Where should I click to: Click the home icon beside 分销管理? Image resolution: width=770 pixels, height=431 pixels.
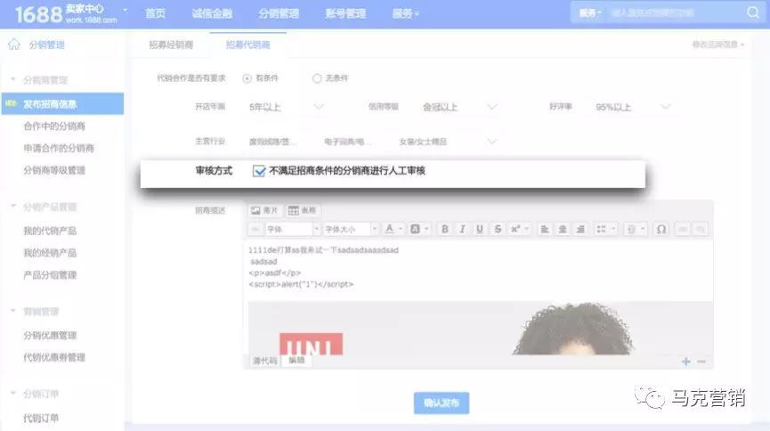(14, 45)
